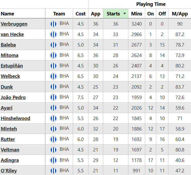Click the App column header
The width and height of the screenshot is (191, 175).
96,14
